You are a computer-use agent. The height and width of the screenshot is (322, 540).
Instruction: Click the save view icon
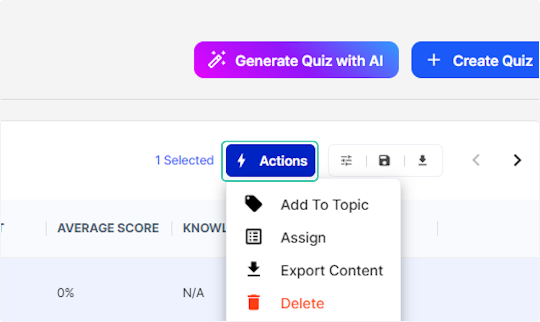pos(384,160)
